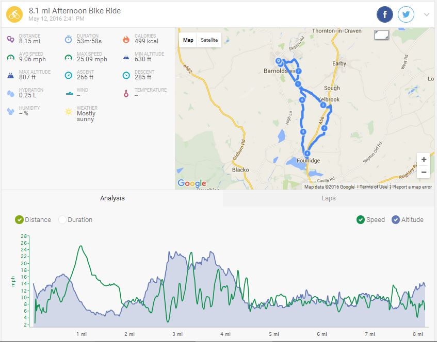Click the calories flame icon
437x342 pixels.
pos(126,39)
